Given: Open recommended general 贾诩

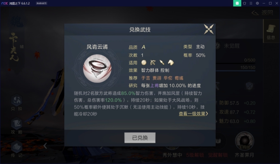Looking at the screenshot, I should click(157, 78).
